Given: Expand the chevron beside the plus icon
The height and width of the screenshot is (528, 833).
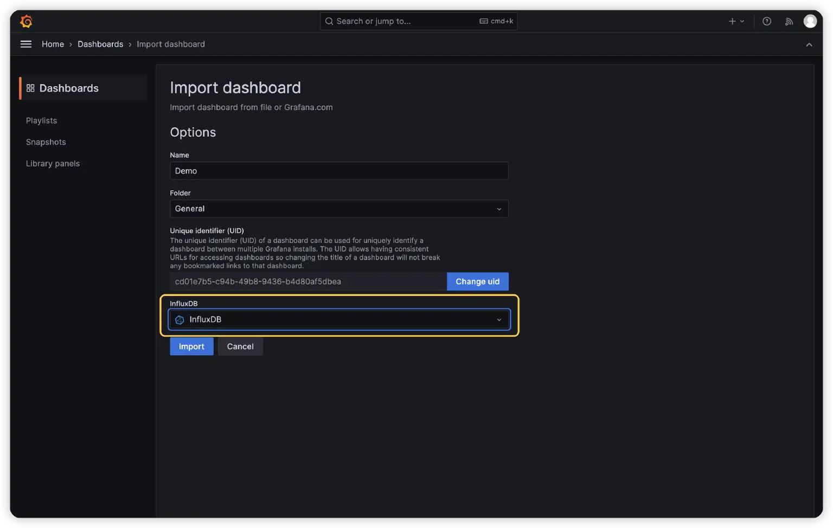Looking at the screenshot, I should (742, 21).
